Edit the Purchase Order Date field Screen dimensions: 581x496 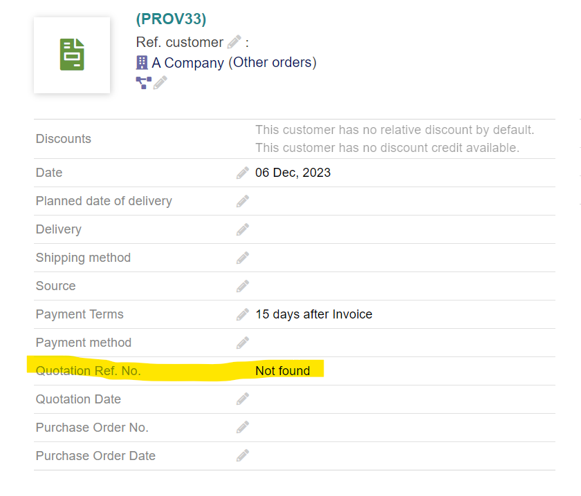(x=242, y=456)
